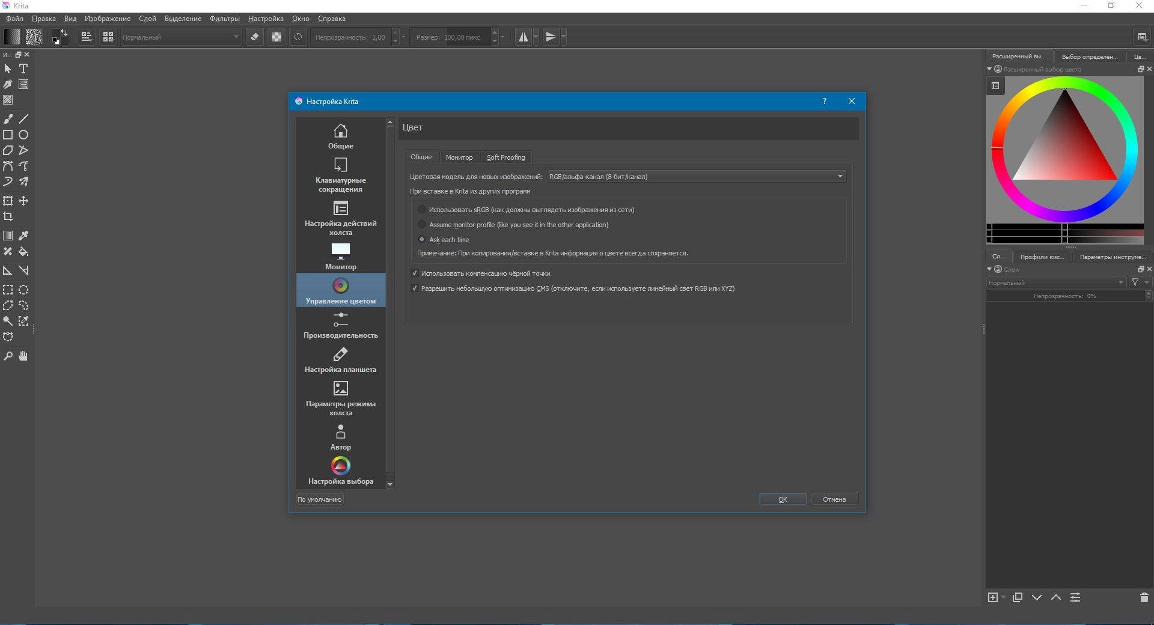
Task: Pick the Line tool
Action: click(x=23, y=119)
